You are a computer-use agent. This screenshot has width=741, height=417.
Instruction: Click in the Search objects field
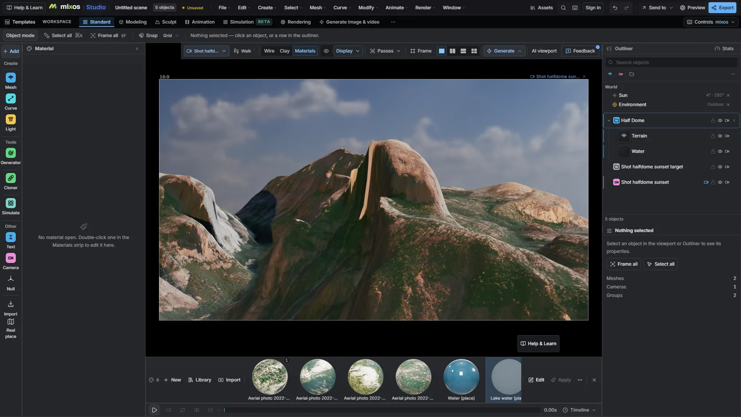pos(671,62)
